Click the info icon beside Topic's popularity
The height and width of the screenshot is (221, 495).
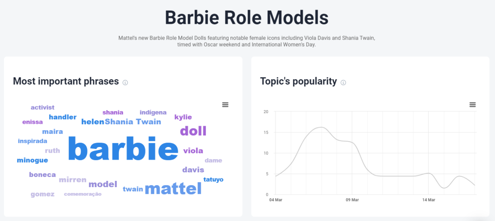344,83
